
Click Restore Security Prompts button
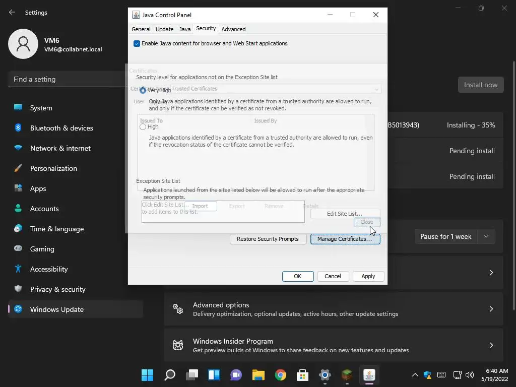pyautogui.click(x=268, y=239)
